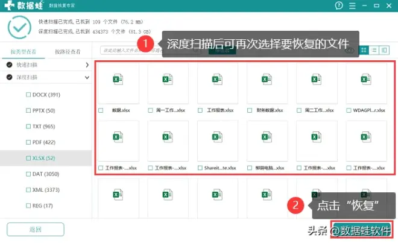Switch to the 按路径查看 tab
This screenshot has height=243, width=398.
coord(68,52)
